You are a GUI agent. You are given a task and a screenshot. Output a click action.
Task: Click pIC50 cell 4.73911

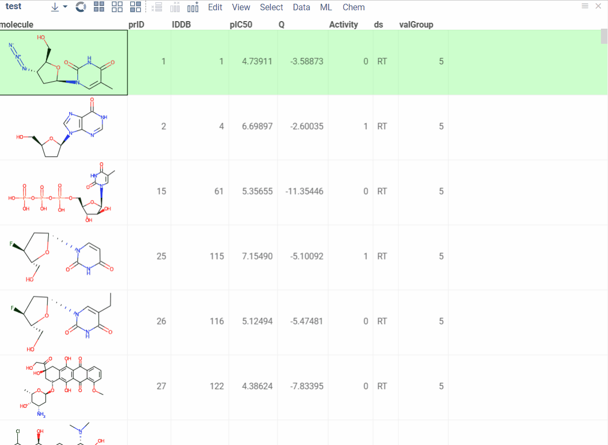coord(257,61)
